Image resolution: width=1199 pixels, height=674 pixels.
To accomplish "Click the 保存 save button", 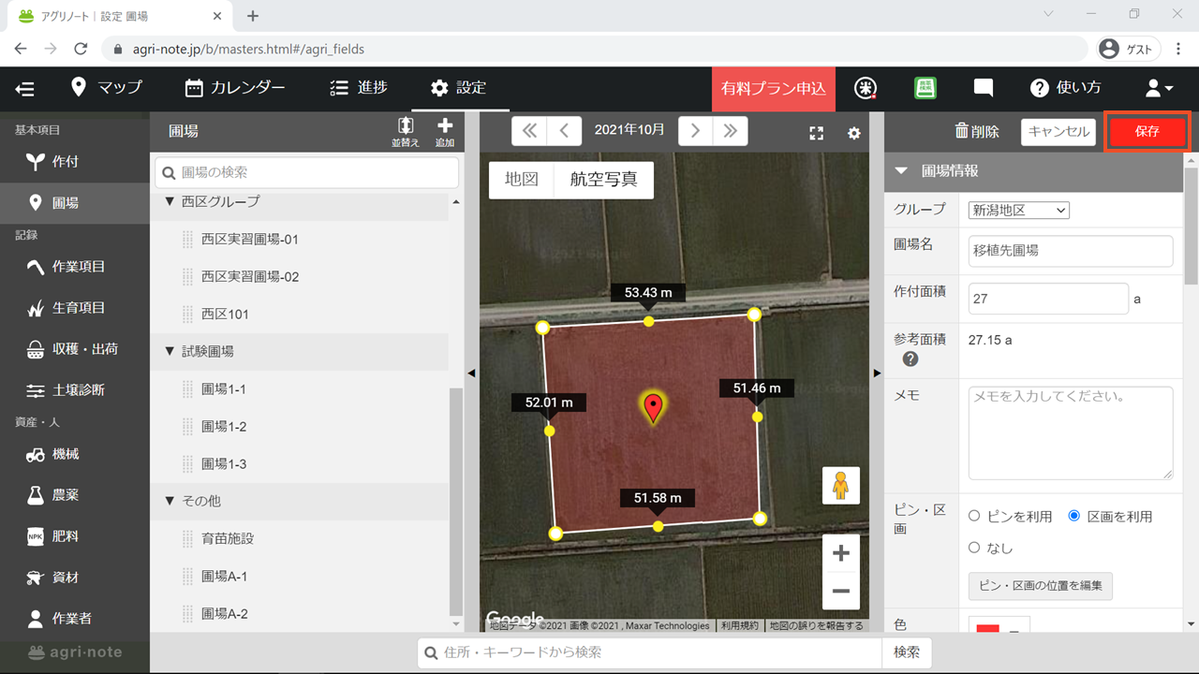I will pyautogui.click(x=1147, y=132).
